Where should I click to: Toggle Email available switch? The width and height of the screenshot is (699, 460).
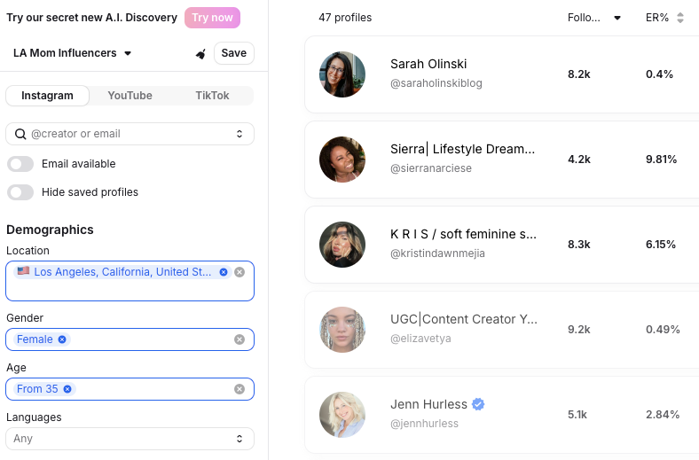pos(20,164)
